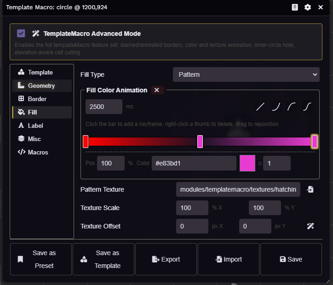333x285 pixels.
Task: Open the Macros tab
Action: (42, 152)
